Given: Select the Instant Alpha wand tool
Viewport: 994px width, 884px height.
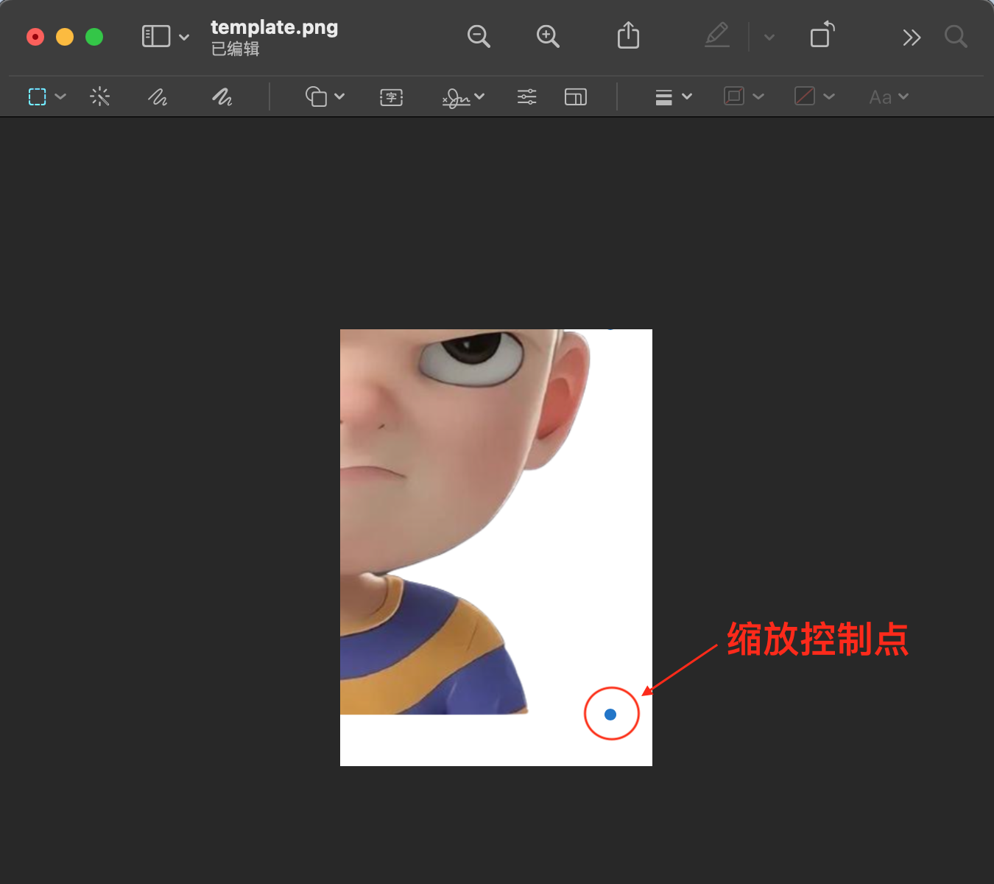Looking at the screenshot, I should coord(99,97).
